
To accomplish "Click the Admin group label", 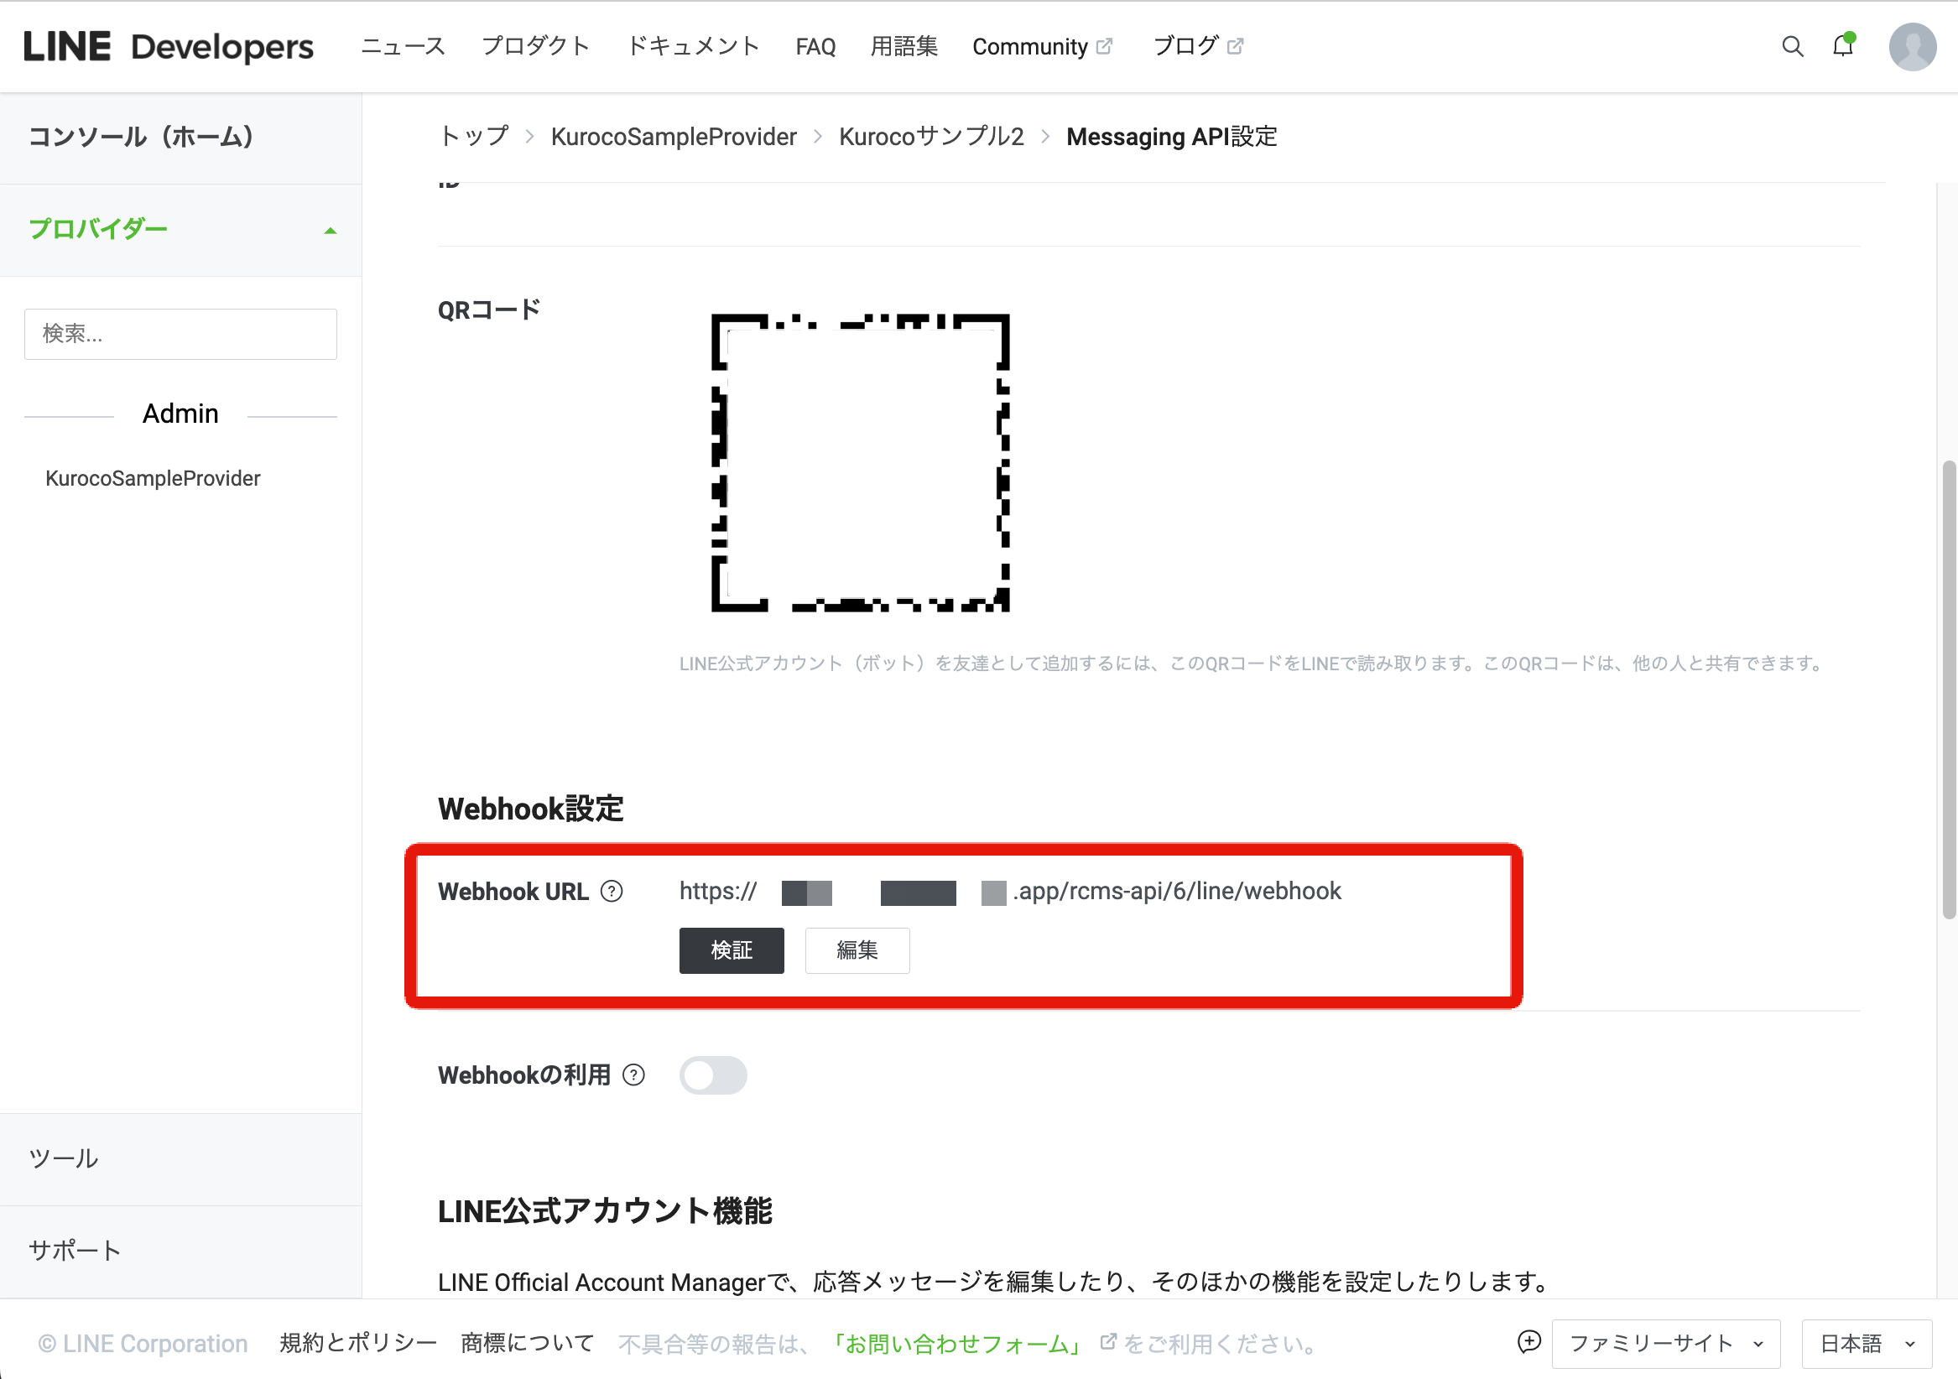I will click(181, 414).
